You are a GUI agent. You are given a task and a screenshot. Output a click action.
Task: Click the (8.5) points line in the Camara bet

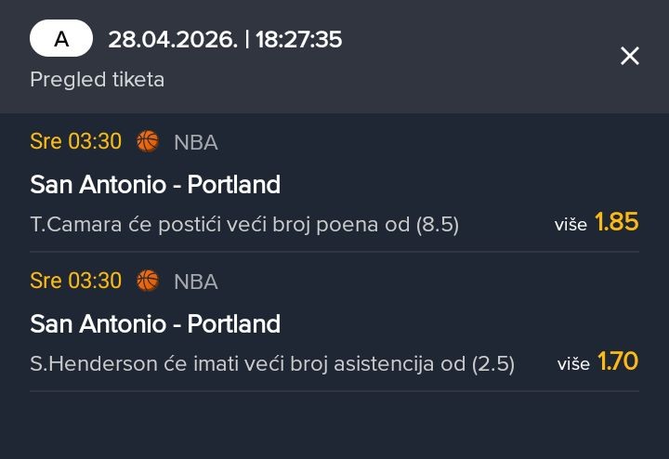438,224
